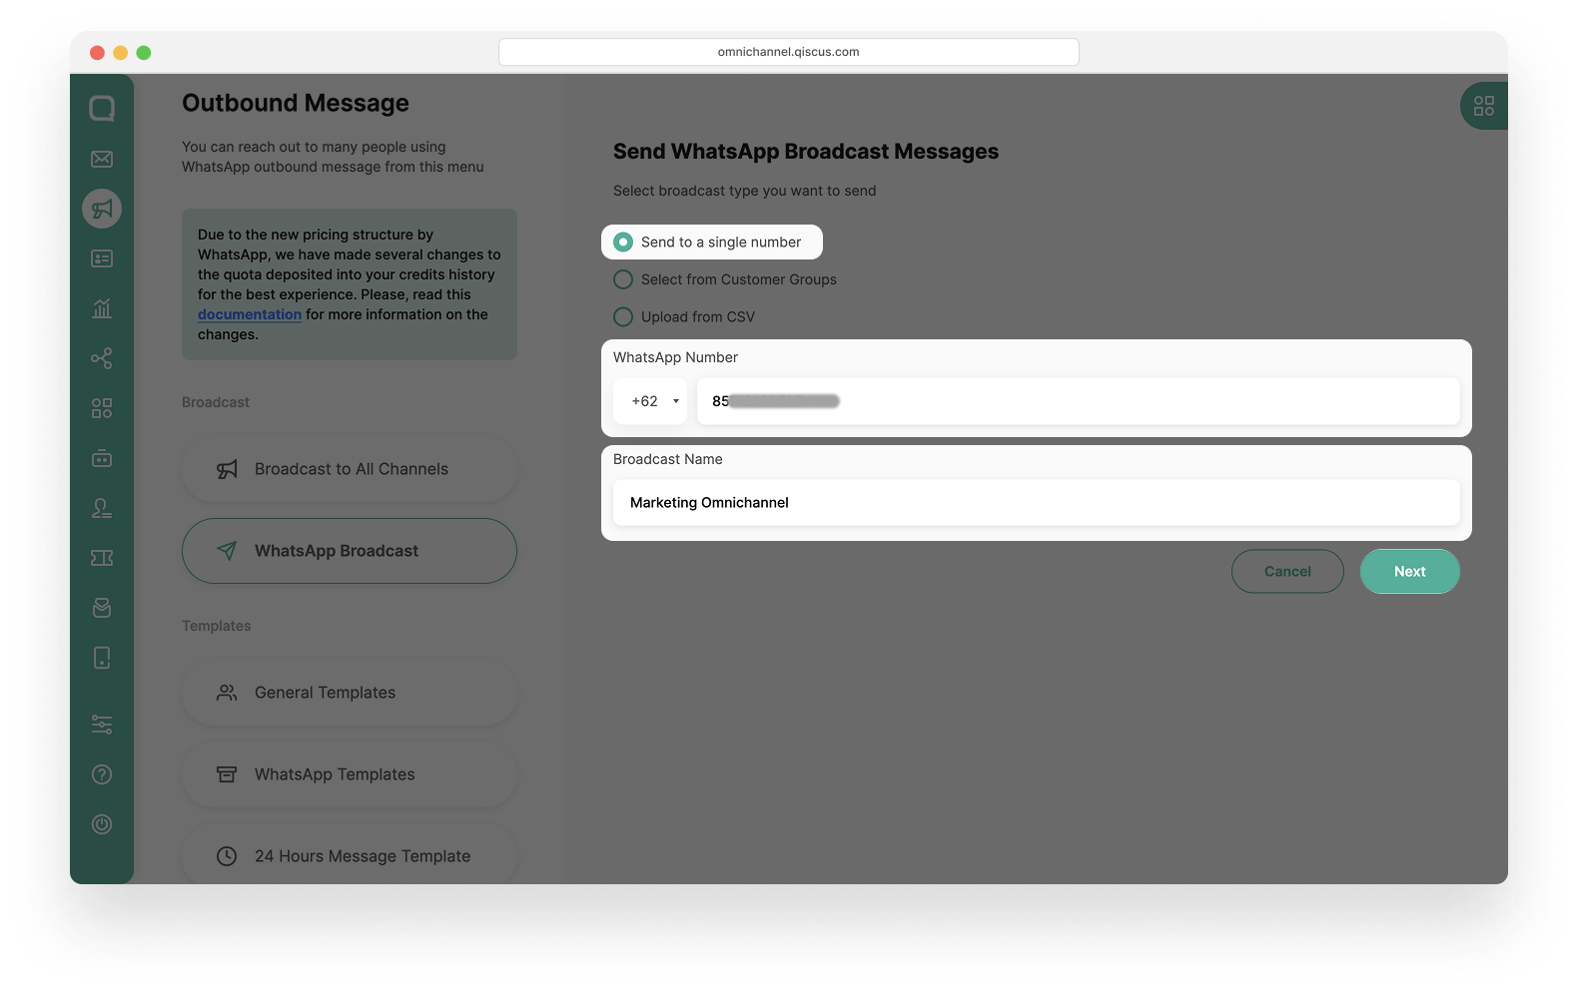The image size is (1578, 993).
Task: Select the megaphone outbound message sidebar icon
Action: 102,209
